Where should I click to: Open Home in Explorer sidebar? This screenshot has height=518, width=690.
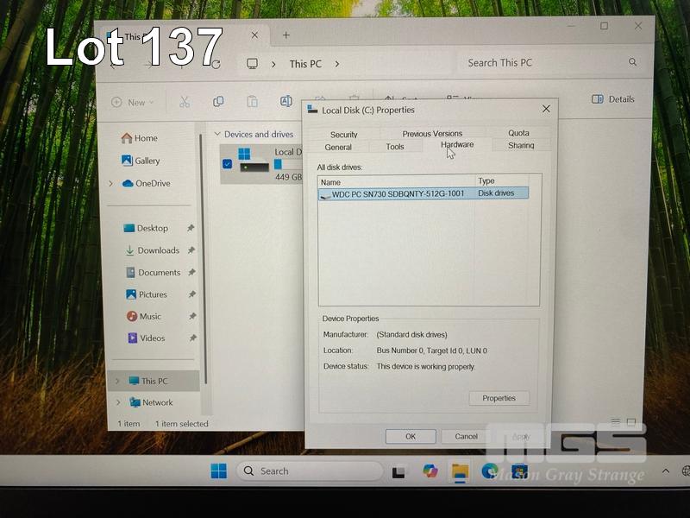[139, 138]
